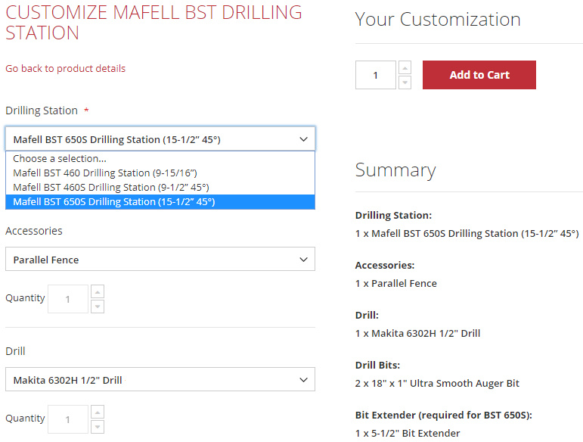The width and height of the screenshot is (583, 442).
Task: Pick 'Choose a selection...' placeholder option
Action: [60, 159]
